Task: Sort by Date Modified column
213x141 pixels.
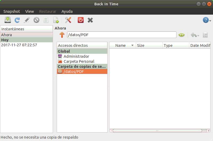Action: coord(200,45)
